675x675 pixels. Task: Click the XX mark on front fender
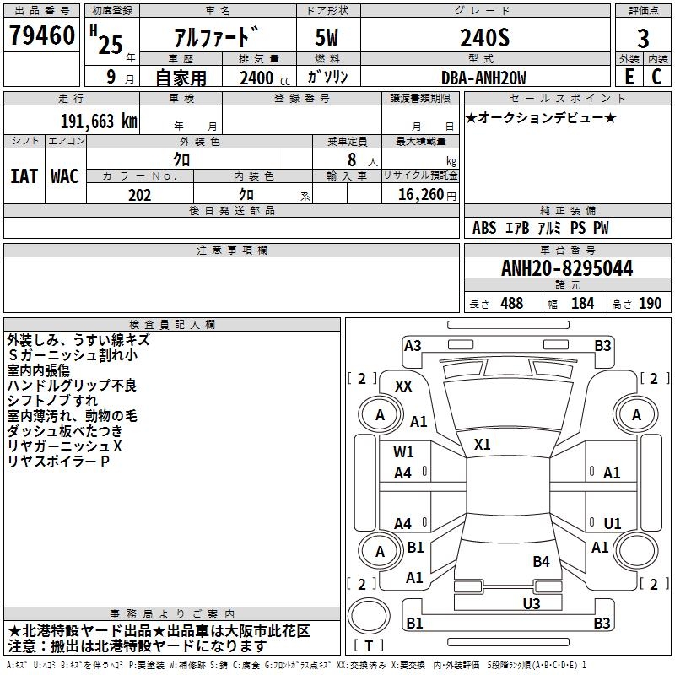point(403,386)
